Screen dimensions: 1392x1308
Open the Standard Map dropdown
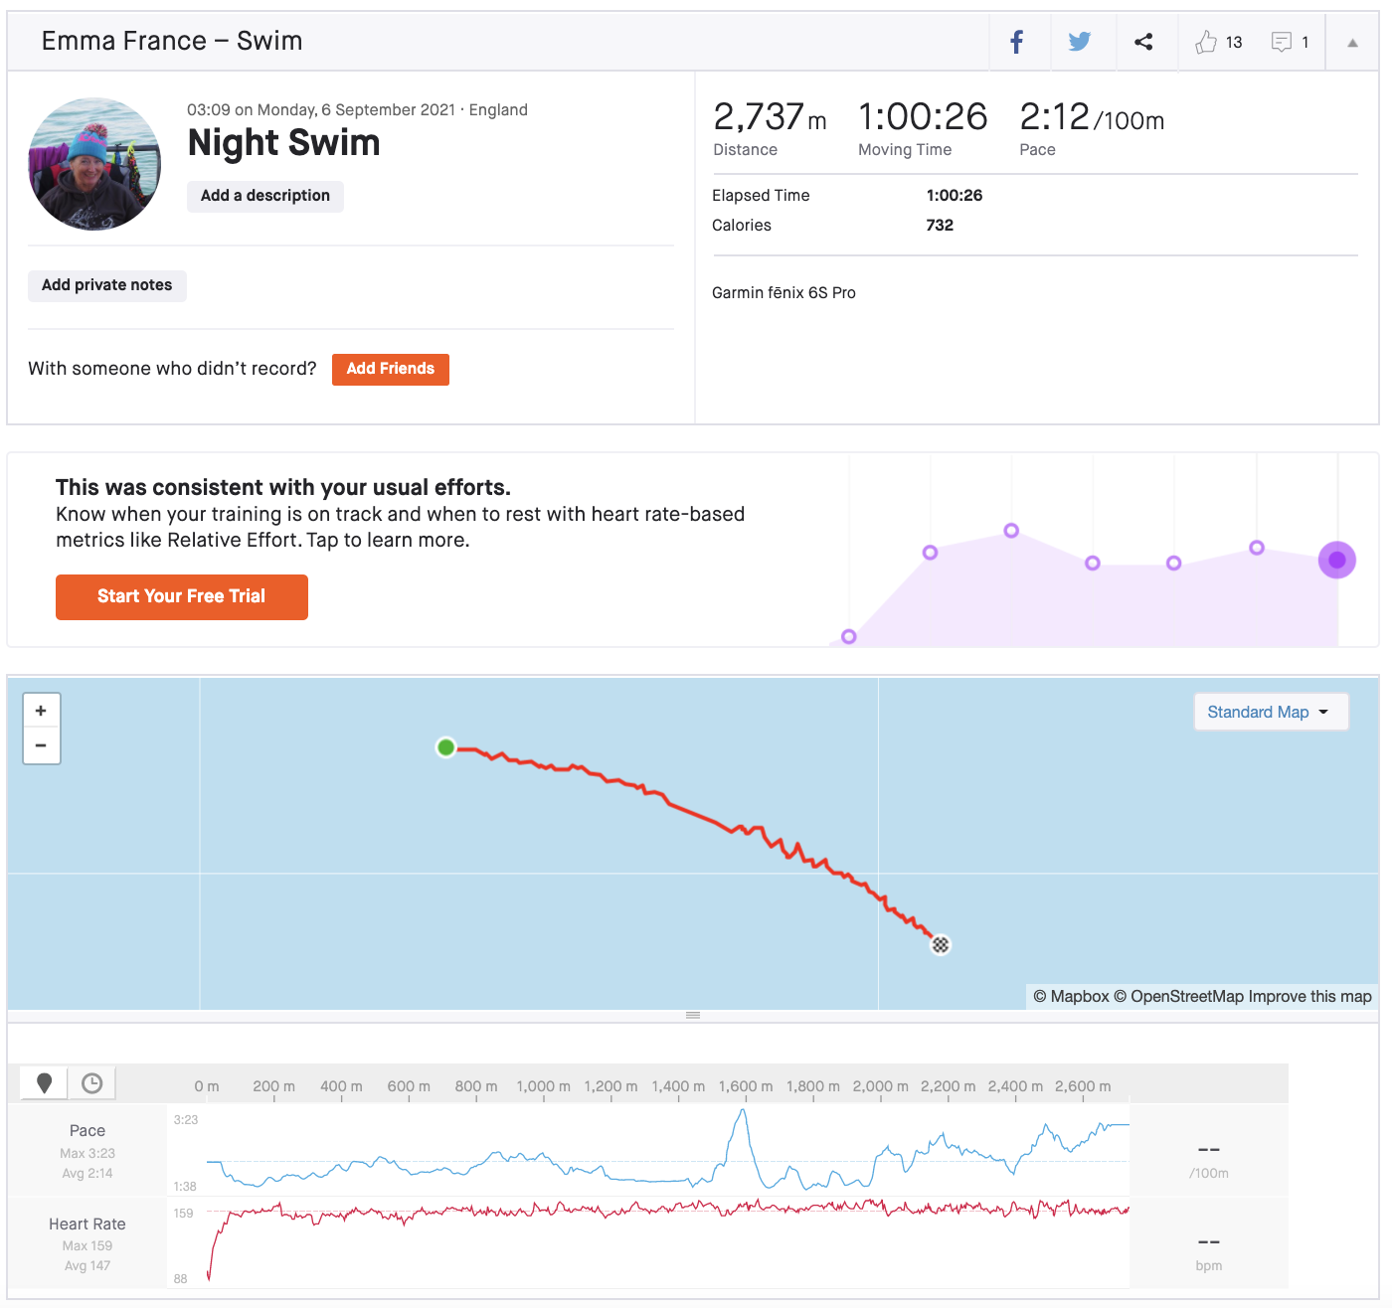click(x=1271, y=712)
